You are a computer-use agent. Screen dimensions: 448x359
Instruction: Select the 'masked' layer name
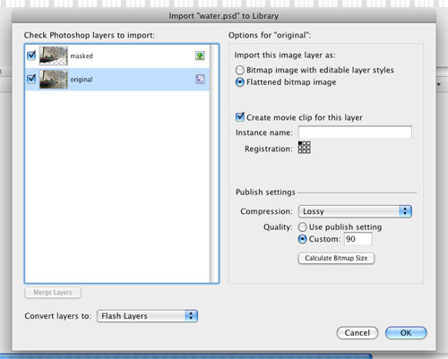point(82,56)
